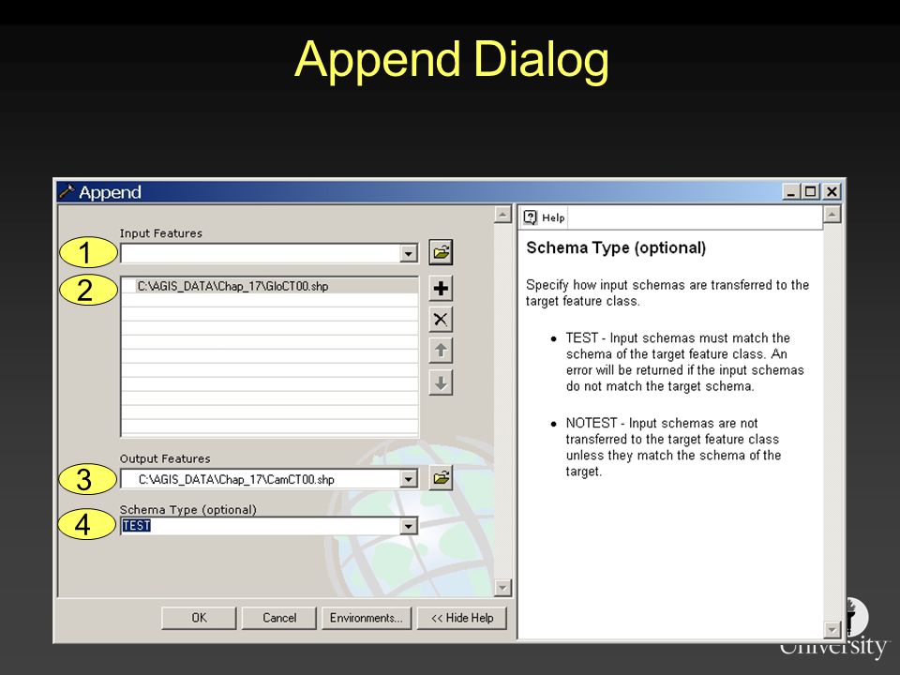The height and width of the screenshot is (675, 900).
Task: Open the browse folder icon beside Input Features
Action: (x=441, y=252)
